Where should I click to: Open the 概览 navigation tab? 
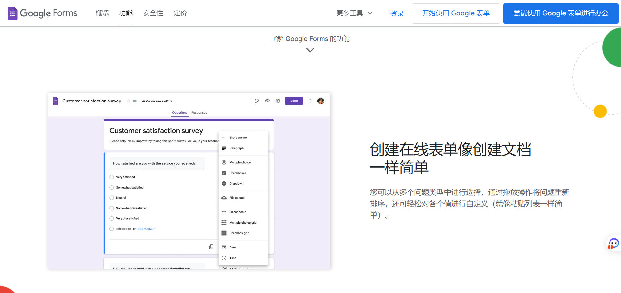[102, 13]
